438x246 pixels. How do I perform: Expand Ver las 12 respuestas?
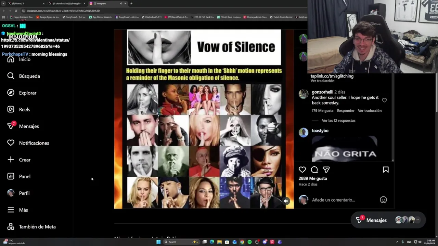point(338,121)
